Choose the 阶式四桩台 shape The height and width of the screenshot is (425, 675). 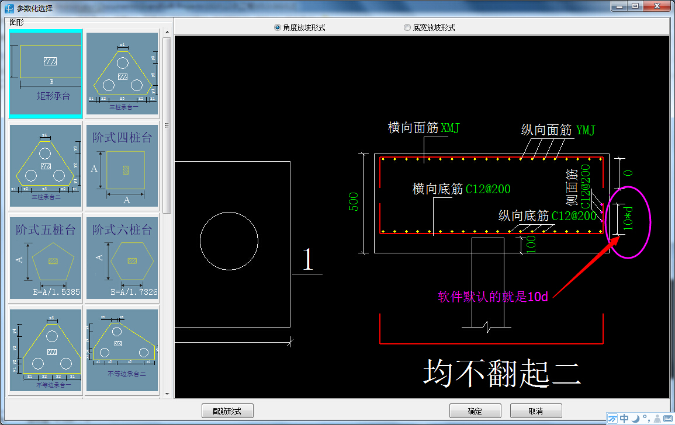[x=122, y=166]
